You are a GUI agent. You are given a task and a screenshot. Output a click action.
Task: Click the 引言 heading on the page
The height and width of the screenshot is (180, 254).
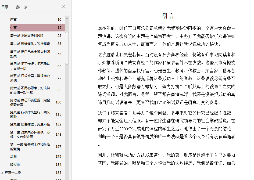(168, 16)
